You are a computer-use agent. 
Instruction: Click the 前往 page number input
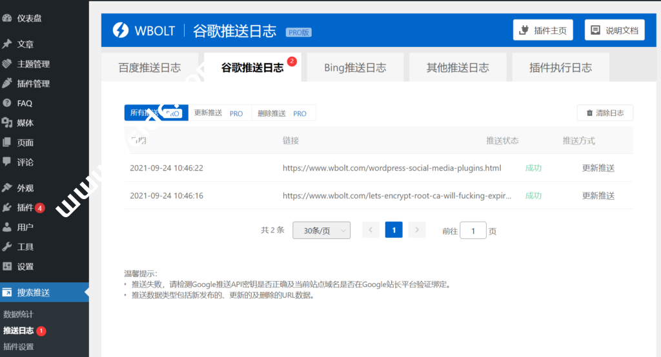[473, 230]
